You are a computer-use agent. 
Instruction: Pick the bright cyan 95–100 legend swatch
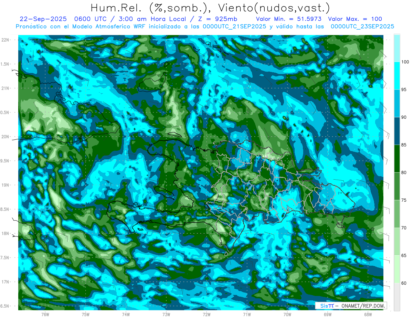coord(397,76)
